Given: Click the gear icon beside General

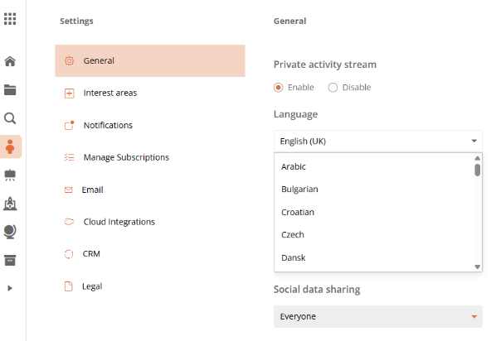Looking at the screenshot, I should point(69,60).
